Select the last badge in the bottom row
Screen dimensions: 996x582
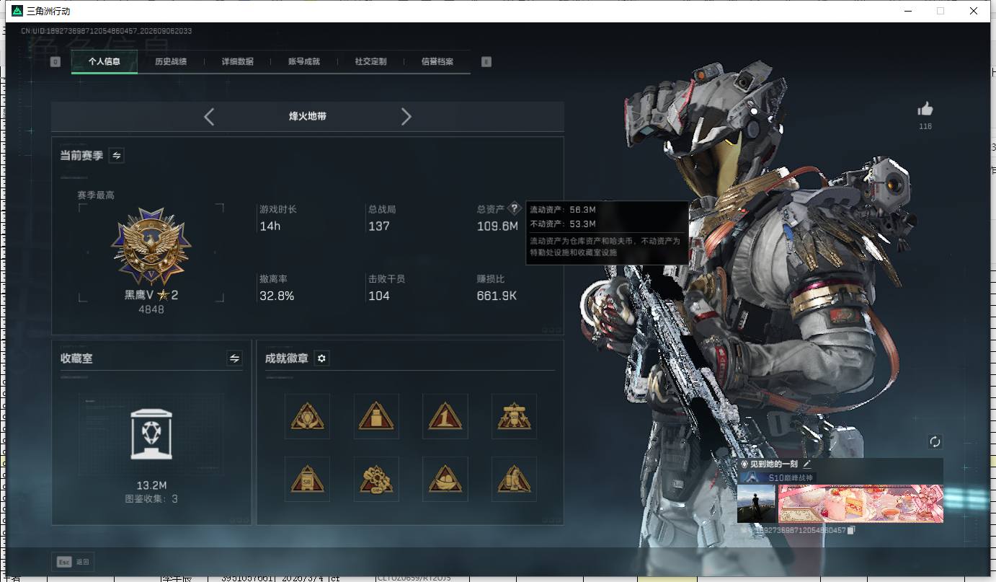(x=514, y=479)
